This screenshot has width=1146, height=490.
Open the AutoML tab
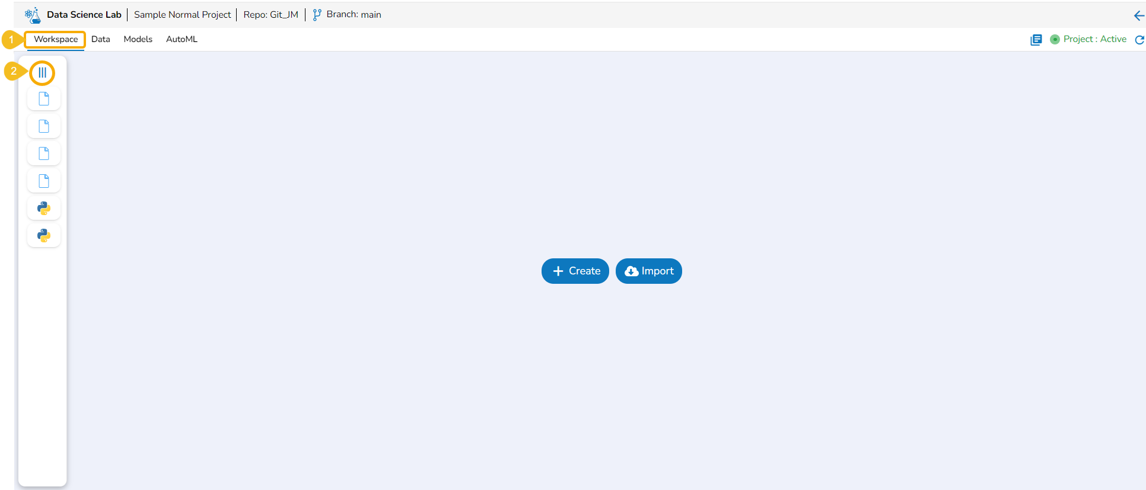click(x=182, y=39)
